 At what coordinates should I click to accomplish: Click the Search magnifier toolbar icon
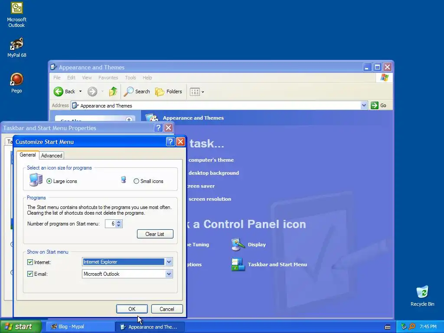pyautogui.click(x=128, y=91)
